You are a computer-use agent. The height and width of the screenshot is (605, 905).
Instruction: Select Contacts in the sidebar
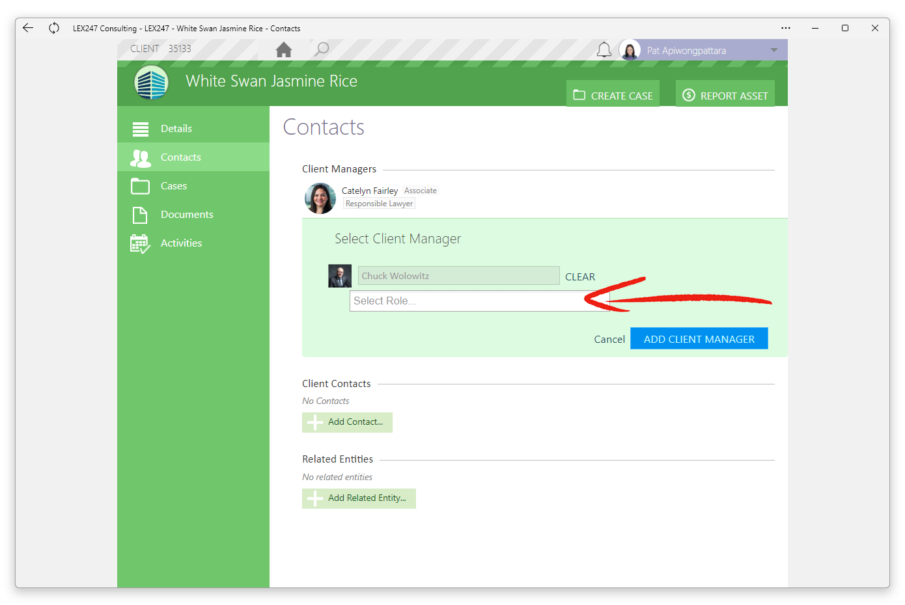tap(193, 157)
